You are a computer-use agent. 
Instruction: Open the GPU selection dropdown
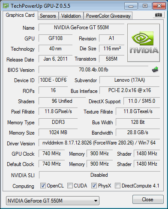tap(53, 201)
